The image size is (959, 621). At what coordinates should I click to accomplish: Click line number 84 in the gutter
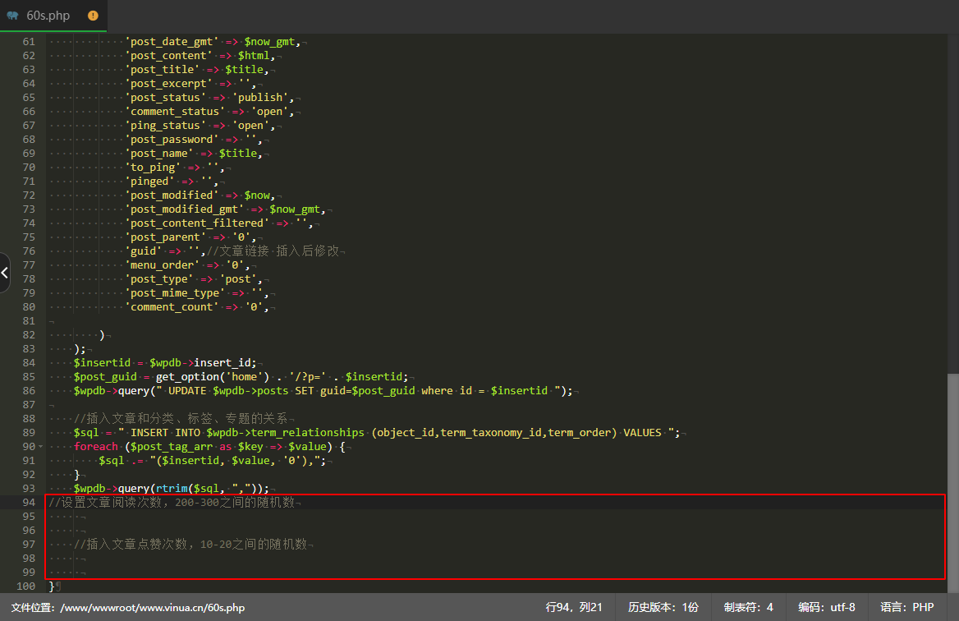coord(29,363)
